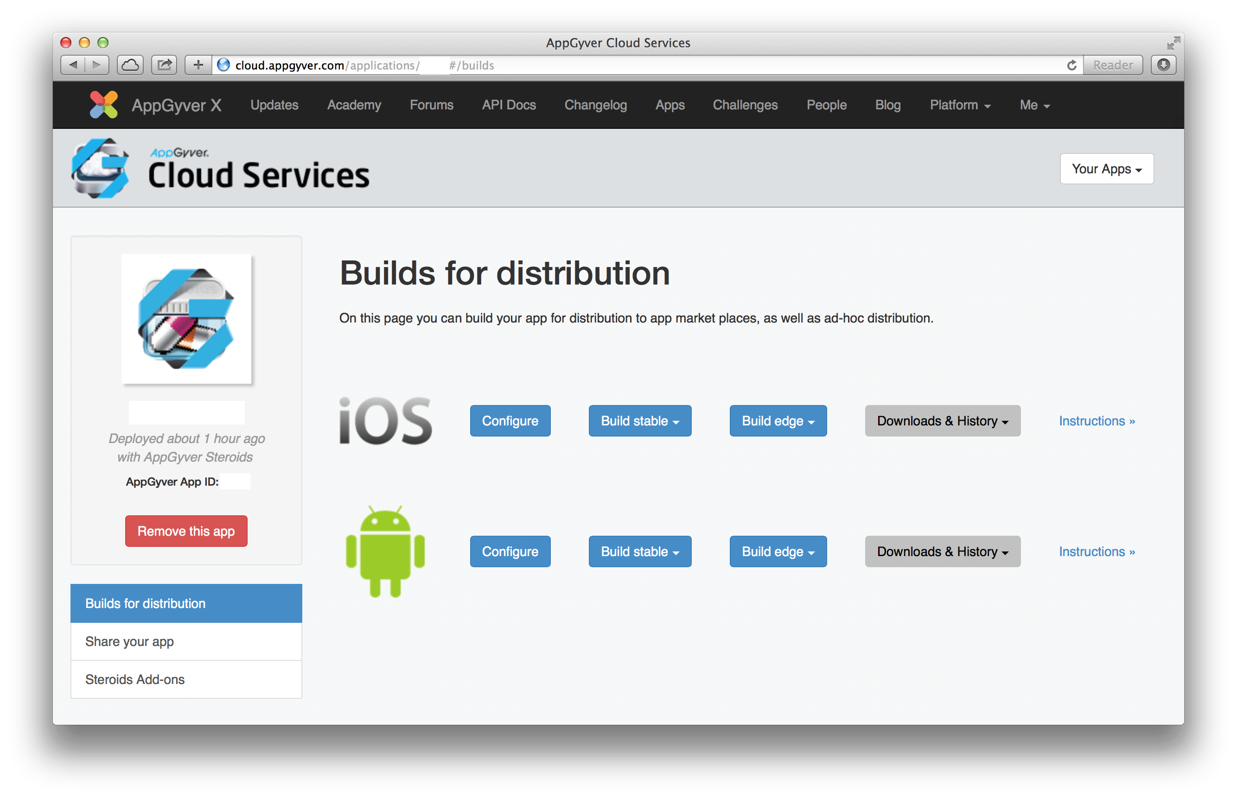Image resolution: width=1237 pixels, height=798 pixels.
Task: Open Challenges in top navigation
Action: coord(745,105)
